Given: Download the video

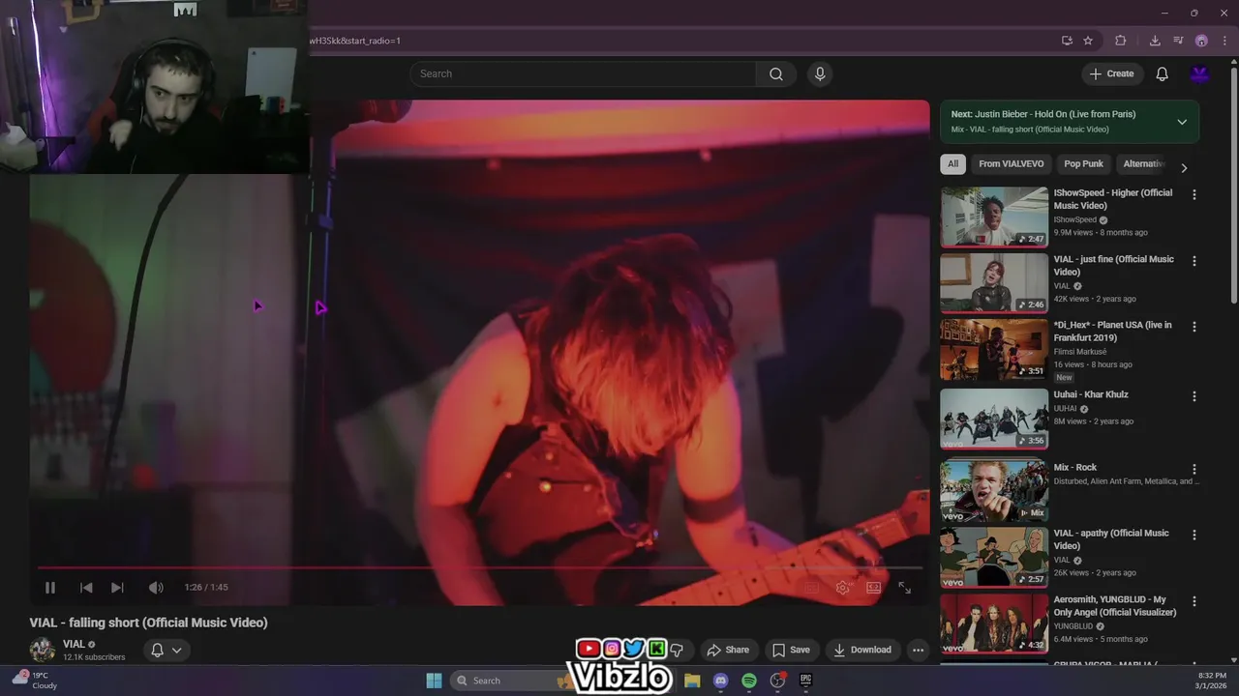Looking at the screenshot, I should coord(862,650).
